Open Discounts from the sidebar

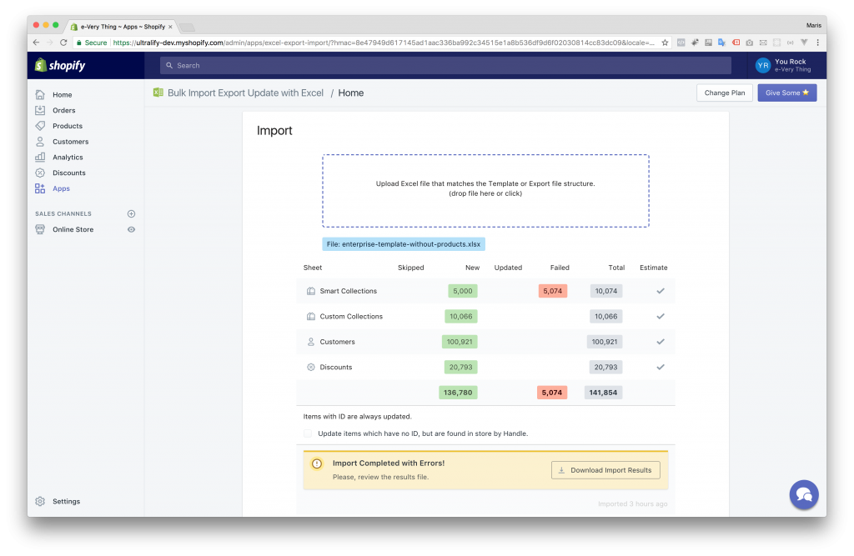39,173
